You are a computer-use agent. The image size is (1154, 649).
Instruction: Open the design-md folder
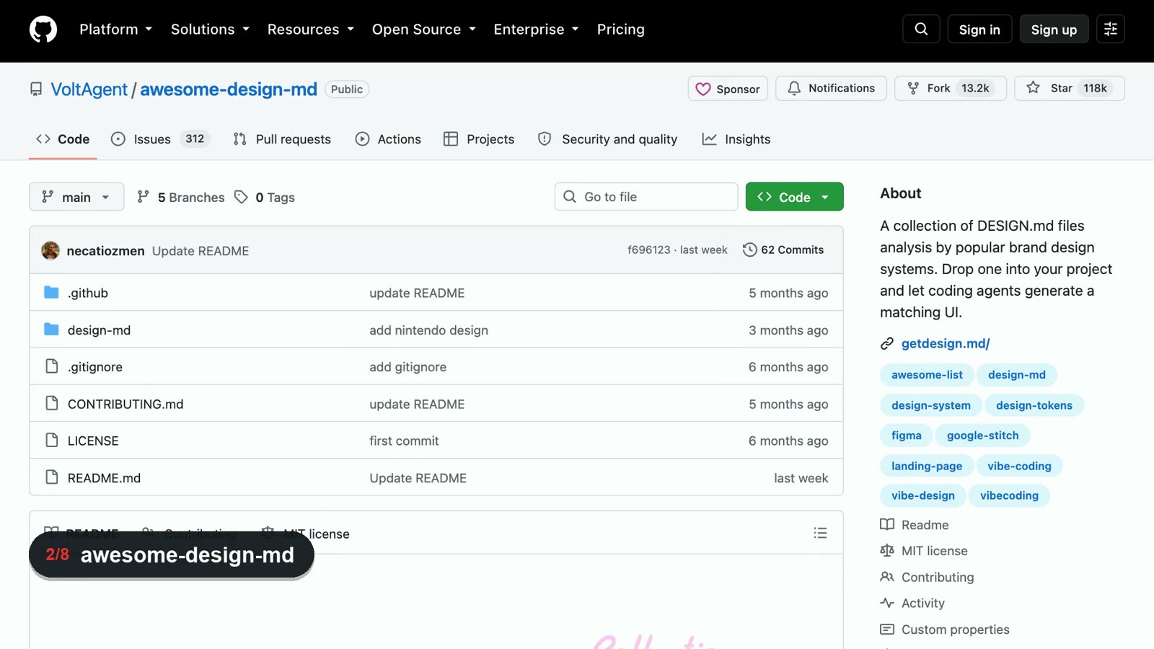[99, 330]
